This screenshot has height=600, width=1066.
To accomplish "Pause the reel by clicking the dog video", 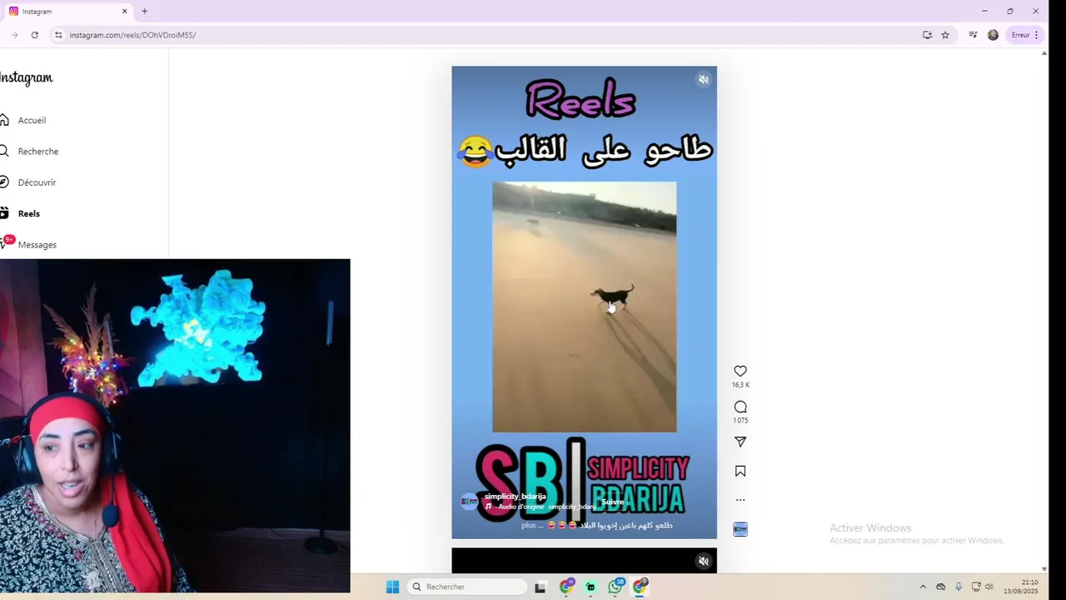I will (584, 307).
